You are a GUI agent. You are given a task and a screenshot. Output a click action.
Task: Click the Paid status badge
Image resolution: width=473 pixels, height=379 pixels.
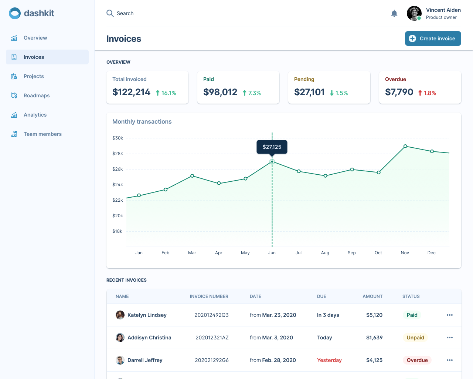point(412,315)
